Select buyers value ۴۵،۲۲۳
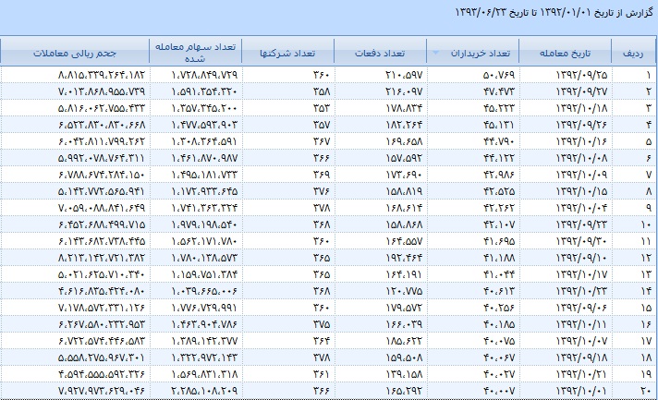Screen dimensions: 658x400 coord(498,108)
